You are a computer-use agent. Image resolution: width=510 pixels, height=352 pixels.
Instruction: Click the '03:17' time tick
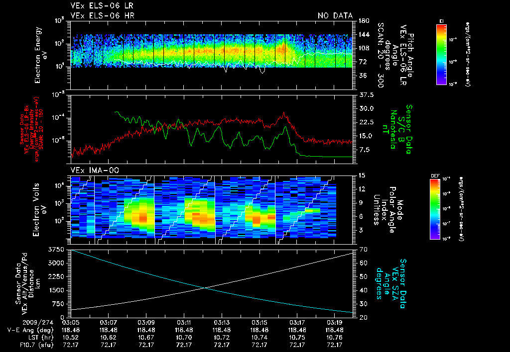[x=297, y=323]
